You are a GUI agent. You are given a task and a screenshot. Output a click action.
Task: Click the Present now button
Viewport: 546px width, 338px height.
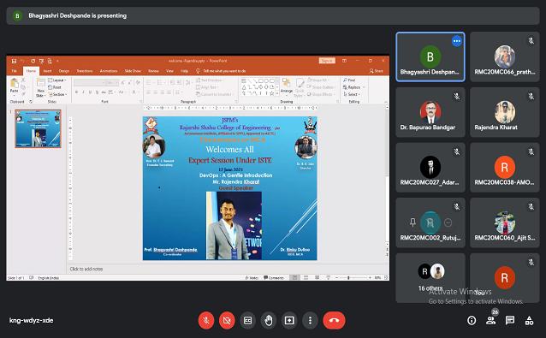[289, 320]
